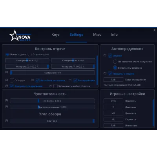This screenshot has width=157, height=157.
Task: Click the Смещение по Y slider
Action: [73, 60]
